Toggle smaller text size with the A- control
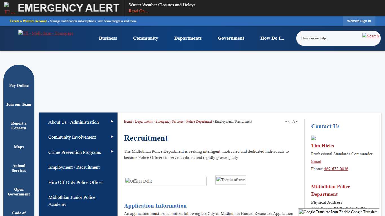This screenshot has height=216, width=385. pyautogui.click(x=287, y=121)
